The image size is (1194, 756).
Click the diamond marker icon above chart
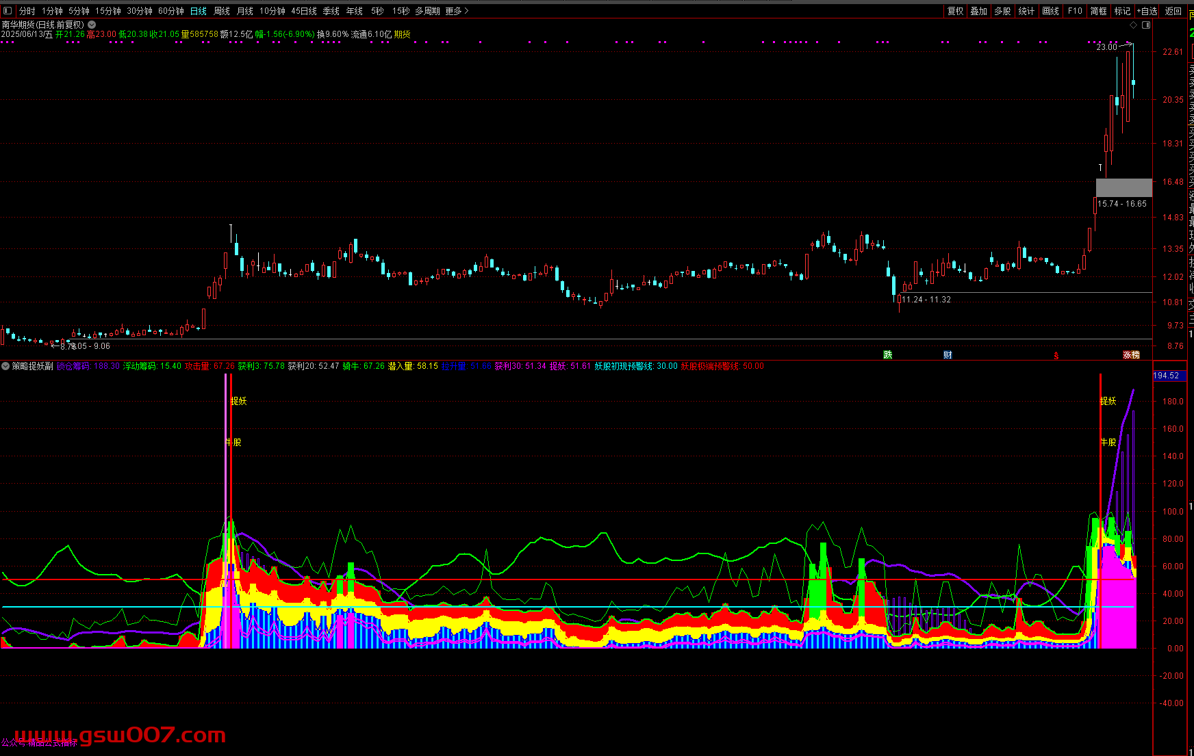click(x=1133, y=25)
